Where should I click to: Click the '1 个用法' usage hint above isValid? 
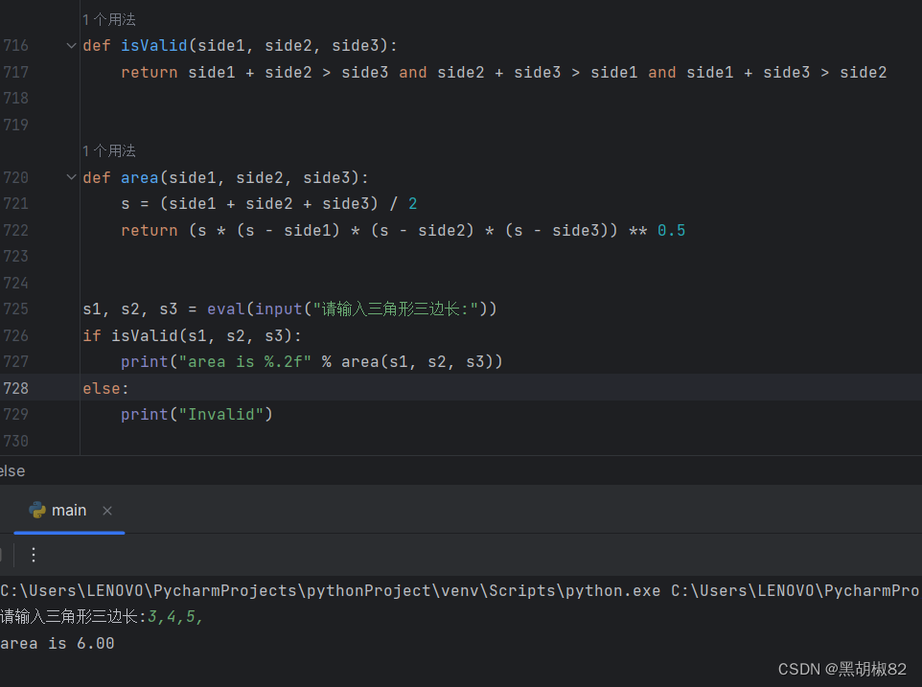click(x=108, y=18)
